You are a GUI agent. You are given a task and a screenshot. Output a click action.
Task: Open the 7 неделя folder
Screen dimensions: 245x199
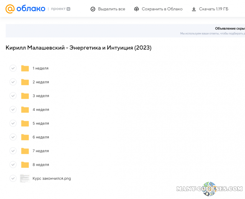point(41,151)
